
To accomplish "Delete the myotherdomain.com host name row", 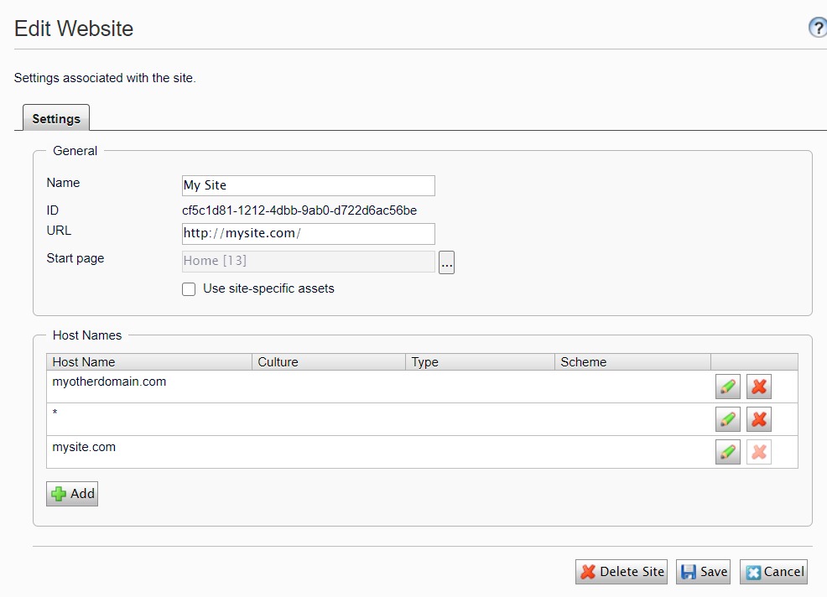I will (x=759, y=387).
